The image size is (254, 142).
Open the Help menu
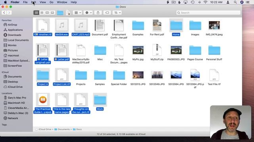point(74,2)
